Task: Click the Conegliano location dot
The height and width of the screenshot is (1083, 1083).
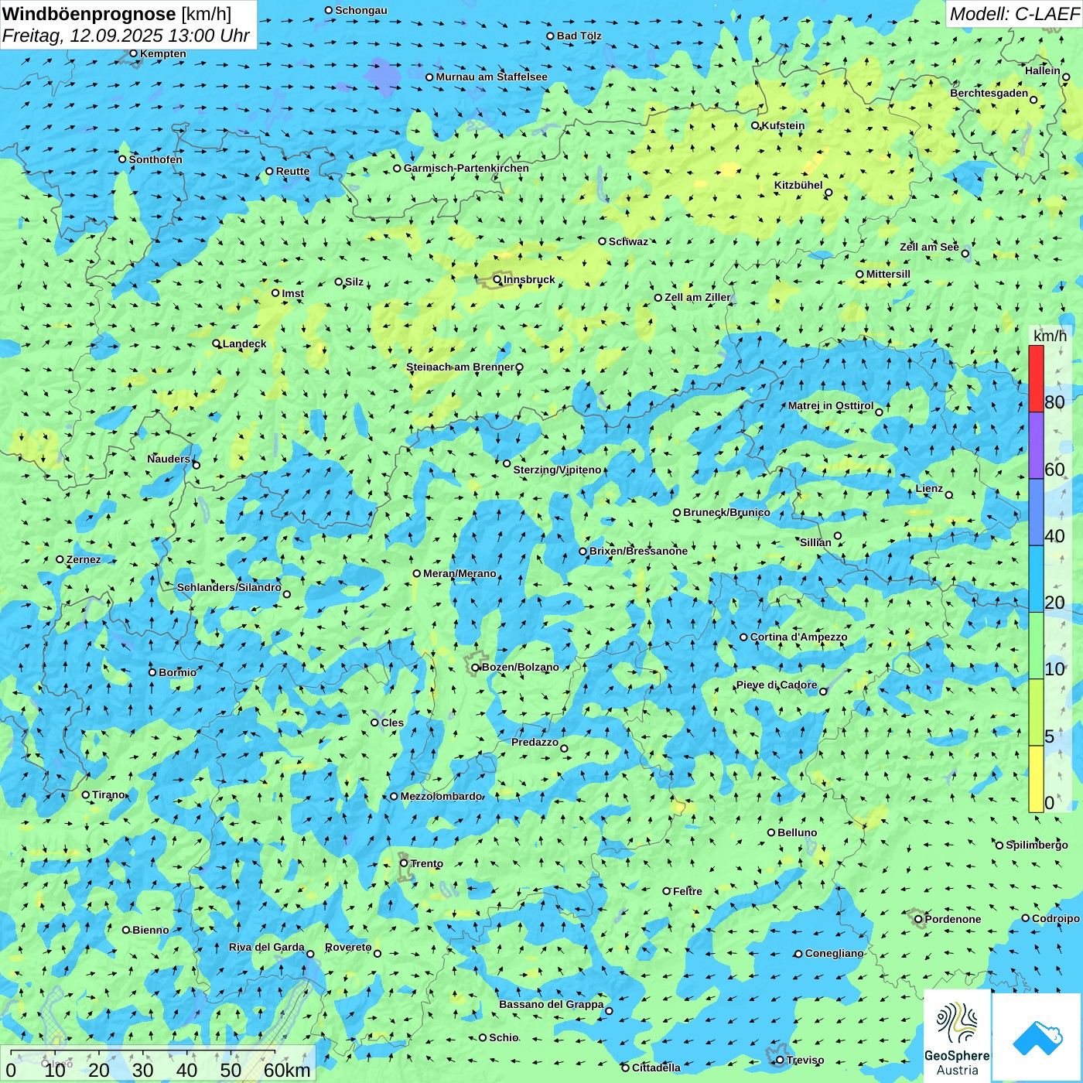Action: pos(799,954)
